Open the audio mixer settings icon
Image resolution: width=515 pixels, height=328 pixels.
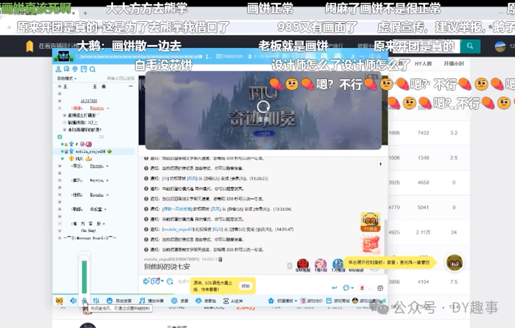point(96,301)
